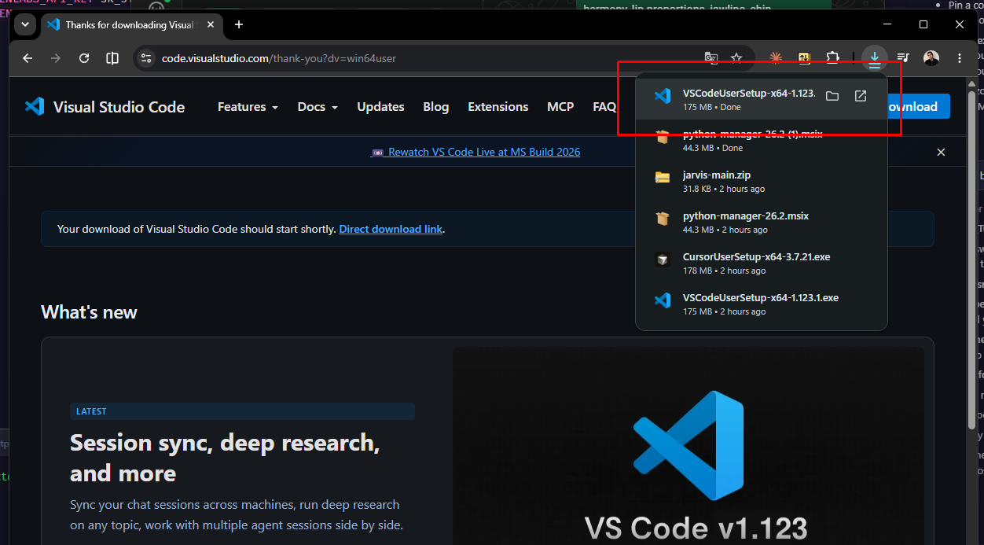The image size is (984, 545).
Task: Select the MCP nav item
Action: (560, 107)
